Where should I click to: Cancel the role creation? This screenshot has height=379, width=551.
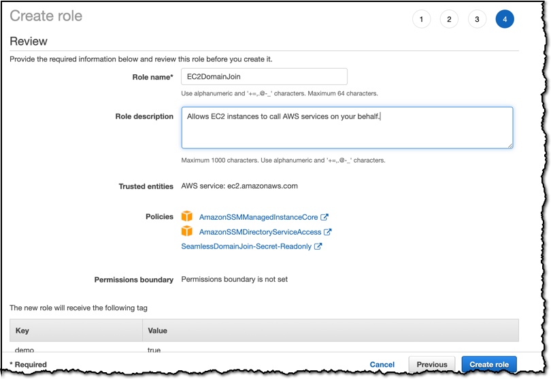pyautogui.click(x=382, y=365)
